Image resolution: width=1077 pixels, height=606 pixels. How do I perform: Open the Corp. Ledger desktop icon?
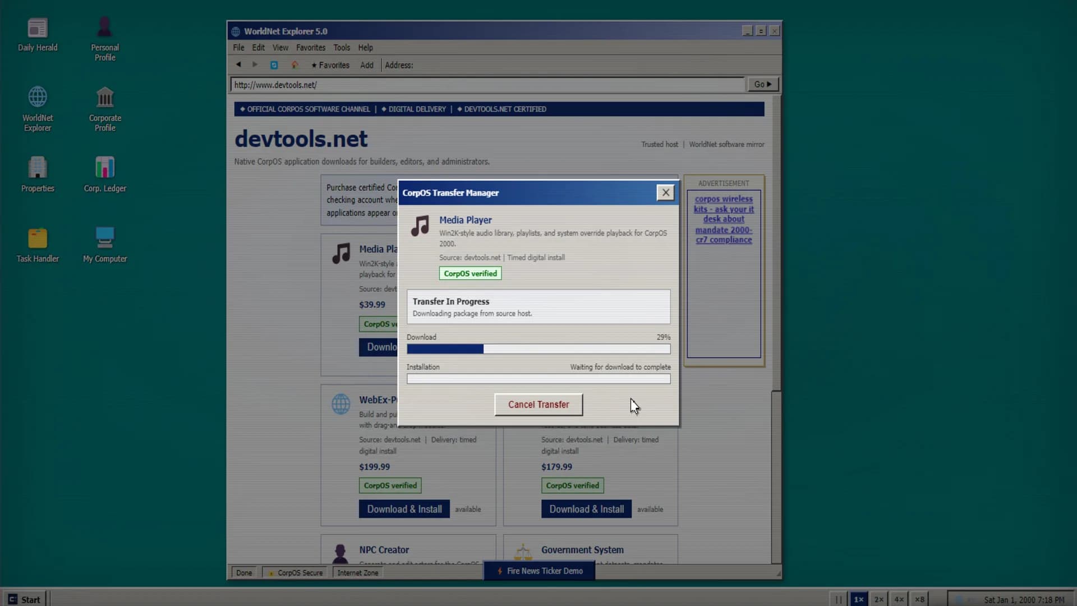click(x=105, y=175)
